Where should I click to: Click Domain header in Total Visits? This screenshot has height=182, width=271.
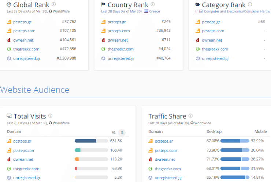click(x=14, y=132)
